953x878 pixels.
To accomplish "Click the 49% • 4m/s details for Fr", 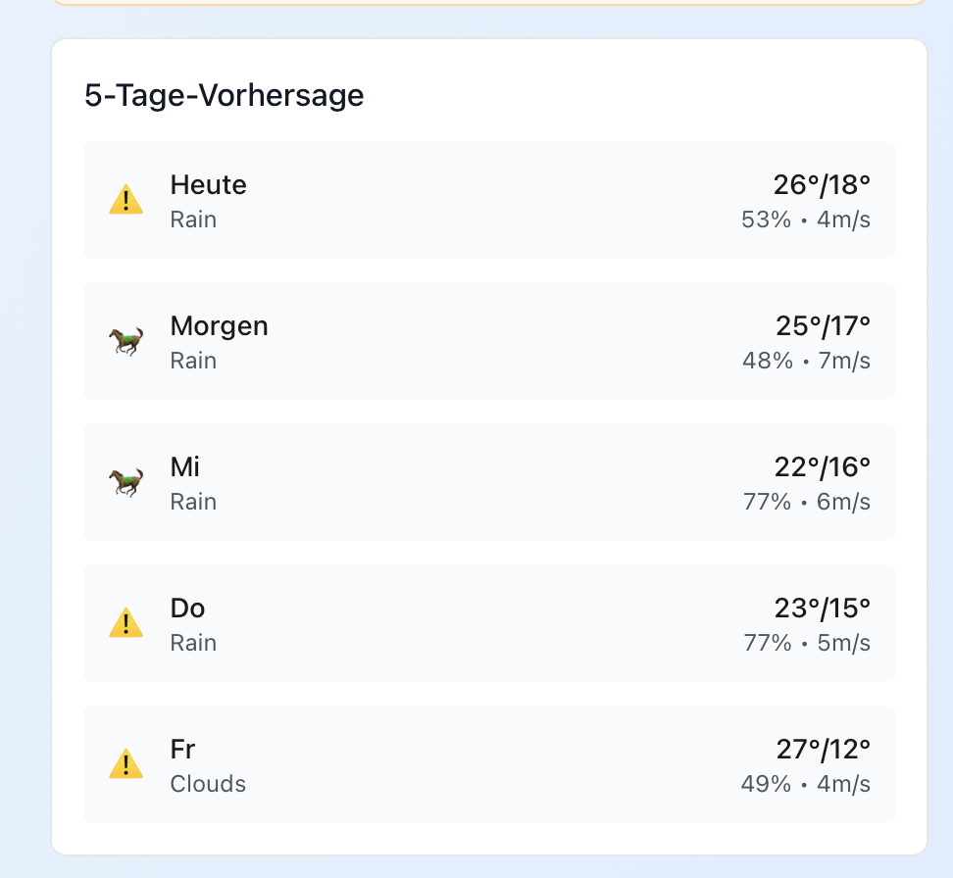I will click(x=806, y=784).
